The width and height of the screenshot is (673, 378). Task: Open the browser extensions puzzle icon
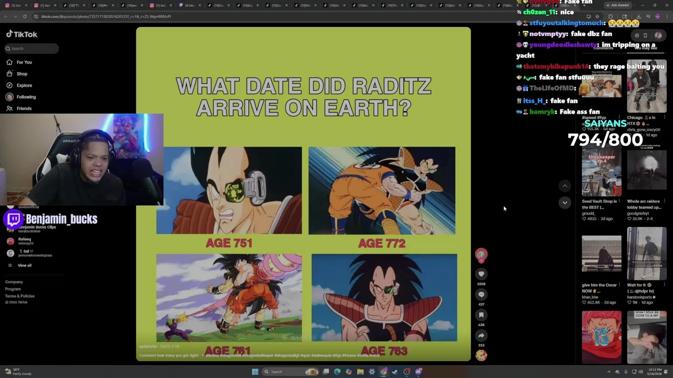tap(610, 16)
